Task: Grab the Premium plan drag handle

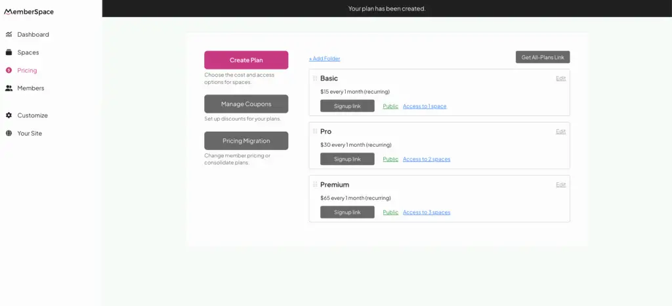Action: (315, 185)
